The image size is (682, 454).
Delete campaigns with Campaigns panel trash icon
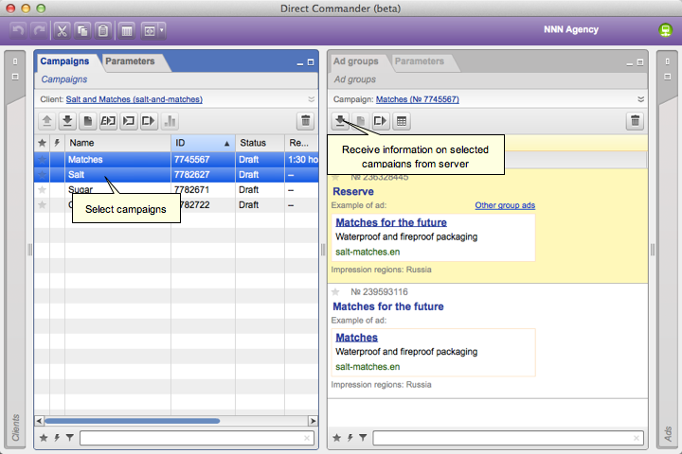pyautogui.click(x=305, y=121)
